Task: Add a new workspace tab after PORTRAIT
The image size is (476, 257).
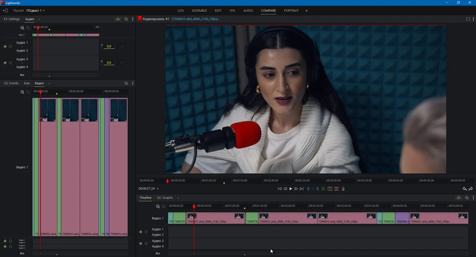Action: click(307, 10)
